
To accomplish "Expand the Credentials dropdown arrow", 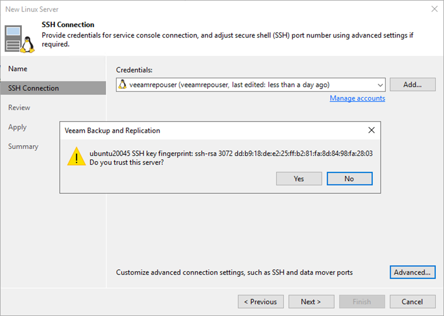I will point(380,85).
